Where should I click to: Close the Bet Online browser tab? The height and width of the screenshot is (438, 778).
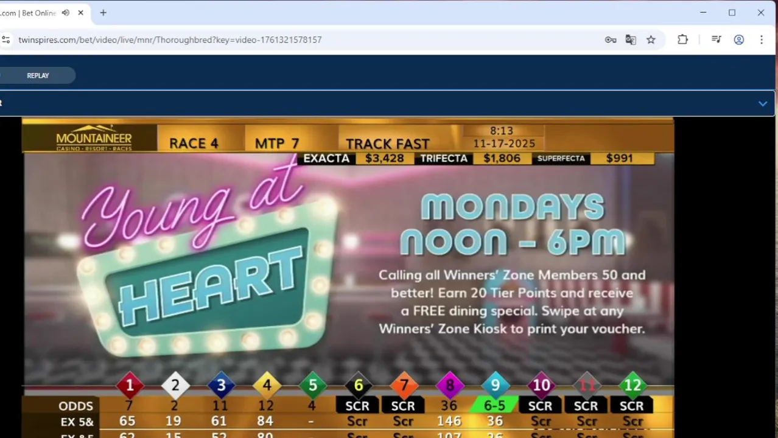click(80, 13)
